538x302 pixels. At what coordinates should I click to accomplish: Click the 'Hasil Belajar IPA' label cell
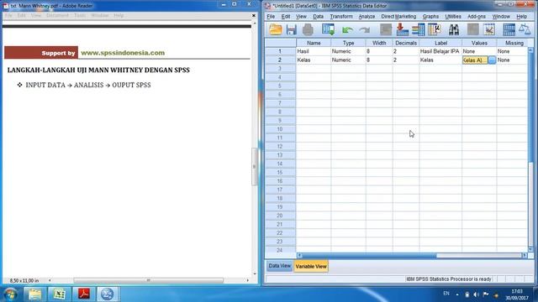coord(440,51)
